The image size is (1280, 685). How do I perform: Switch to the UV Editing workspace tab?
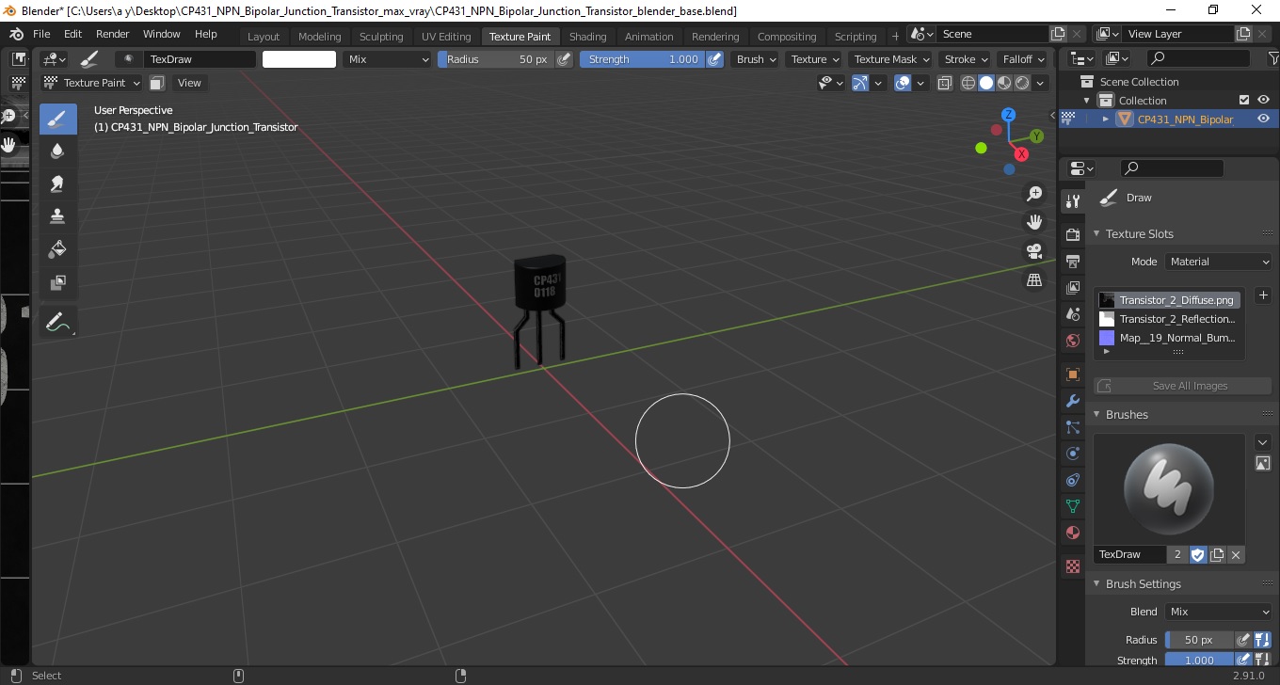click(x=446, y=37)
